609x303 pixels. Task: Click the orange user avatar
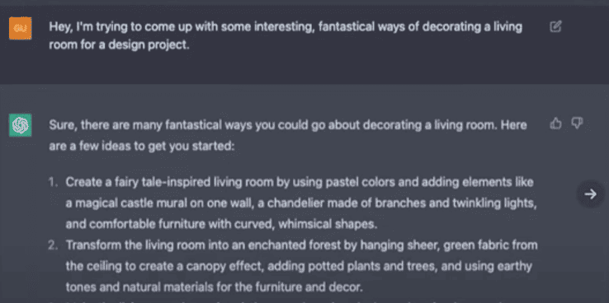tap(20, 28)
